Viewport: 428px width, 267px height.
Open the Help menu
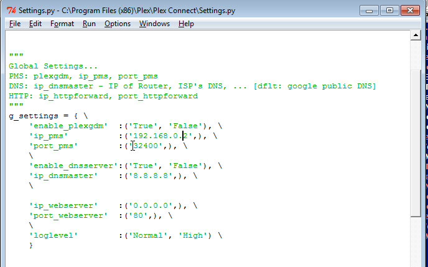(186, 24)
